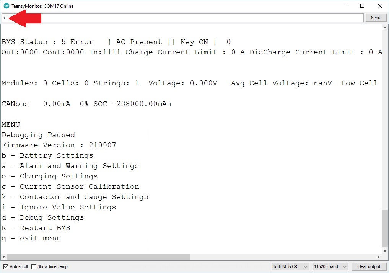Click the vertical scrollbar down arrow
The width and height of the screenshot is (389, 273).
[385, 251]
